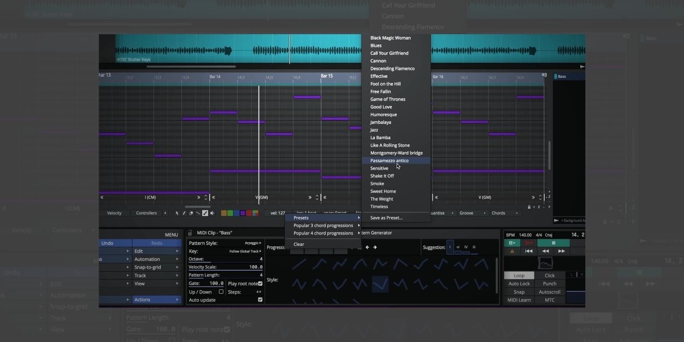Stop playback with the stop button

tap(554, 243)
